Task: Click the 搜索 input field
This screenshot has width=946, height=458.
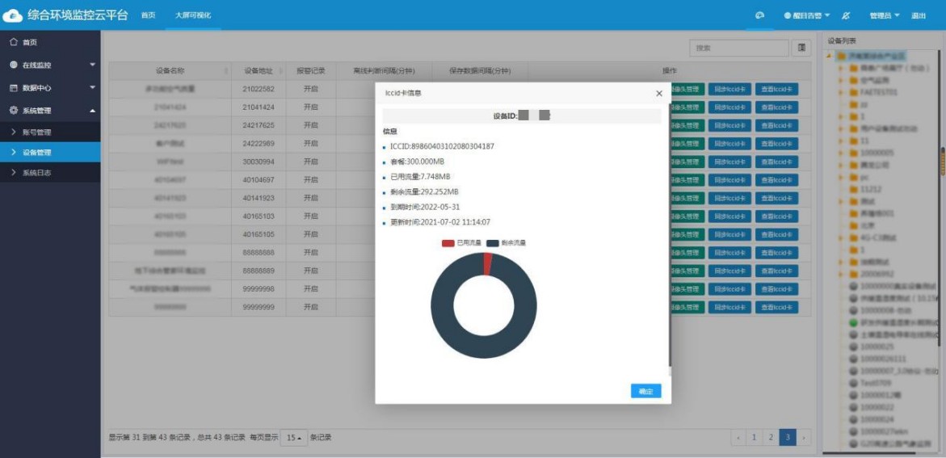Action: [x=738, y=48]
